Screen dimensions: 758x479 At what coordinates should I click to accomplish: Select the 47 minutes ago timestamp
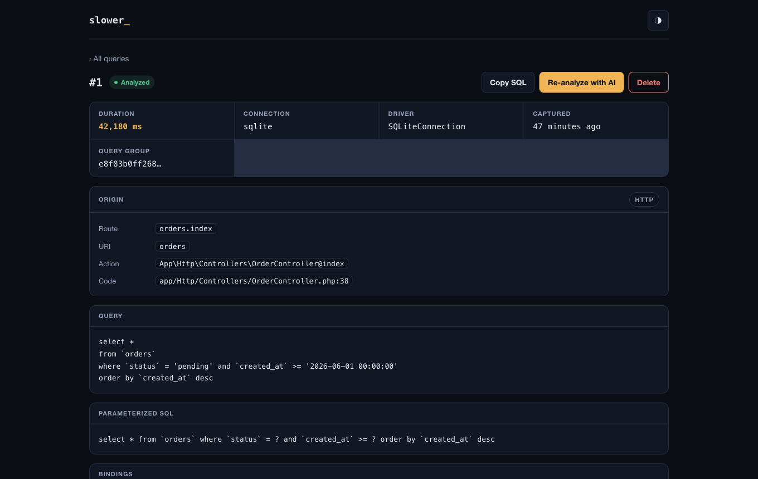point(566,126)
